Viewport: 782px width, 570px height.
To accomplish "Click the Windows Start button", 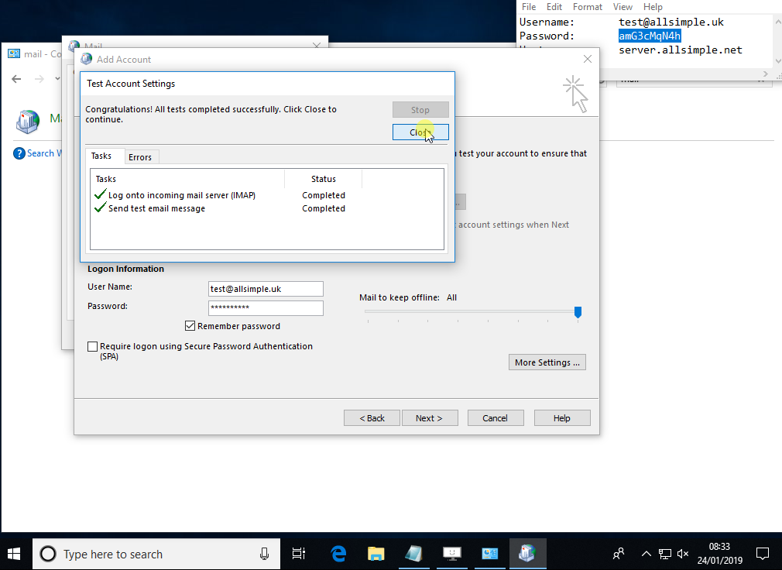I will click(x=15, y=554).
